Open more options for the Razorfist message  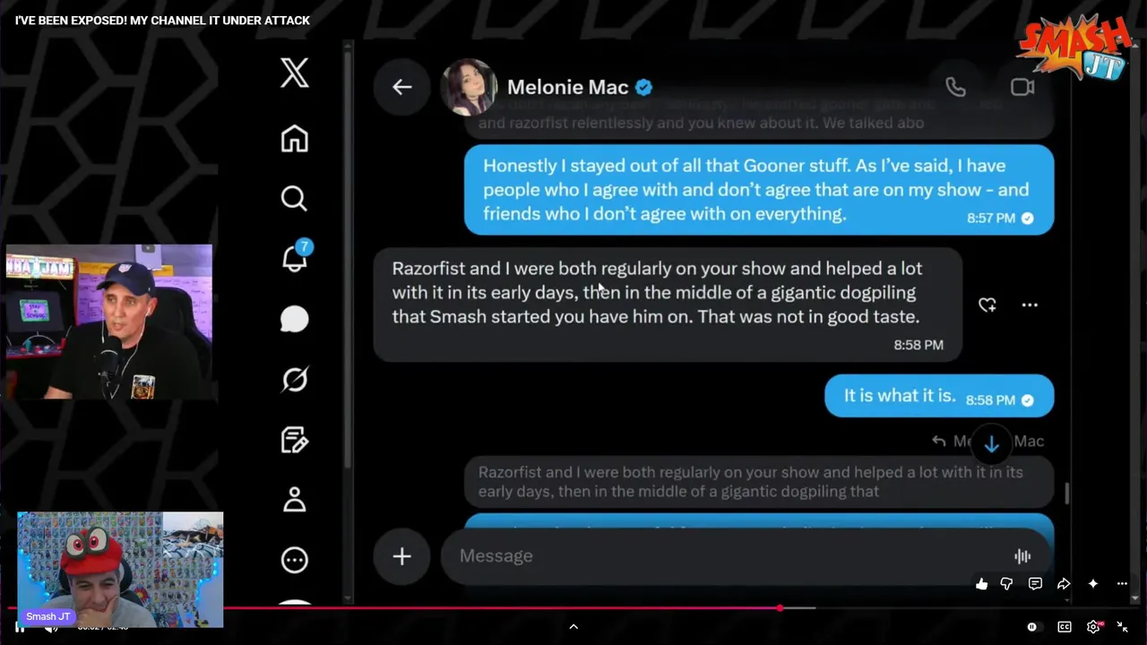(1030, 305)
